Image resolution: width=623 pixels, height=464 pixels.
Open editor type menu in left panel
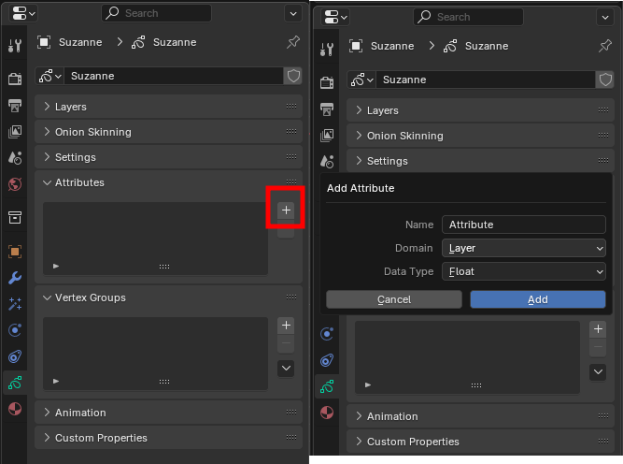tap(23, 13)
